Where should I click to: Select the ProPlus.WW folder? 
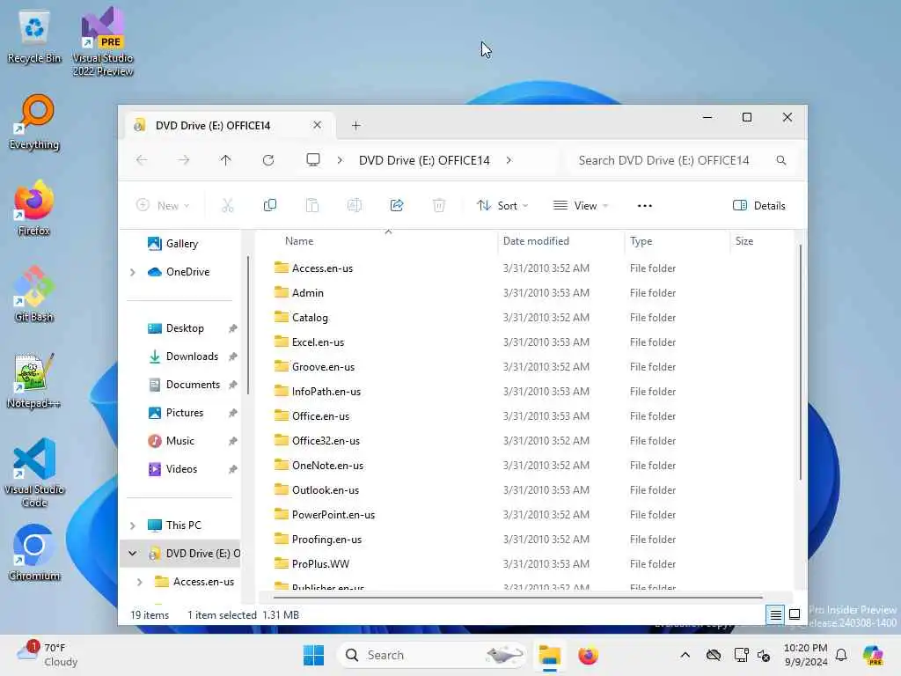[320, 564]
